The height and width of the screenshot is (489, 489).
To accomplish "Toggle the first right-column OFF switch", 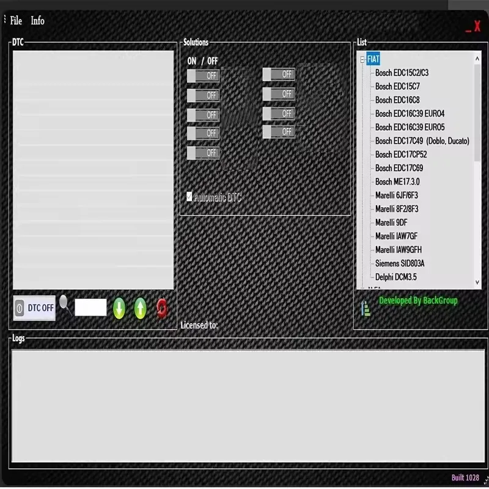I will point(279,74).
